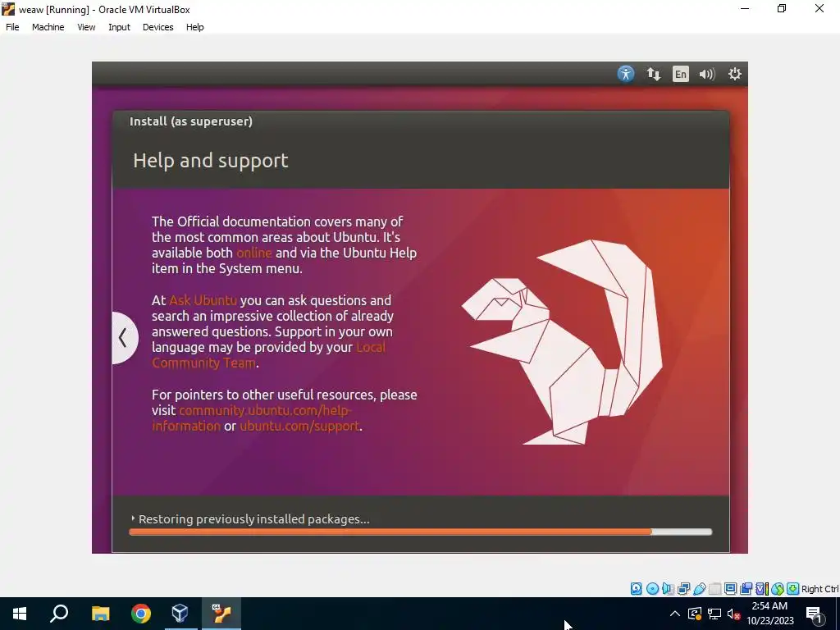Open Windows taskbar search
This screenshot has height=630, width=840.
point(59,614)
